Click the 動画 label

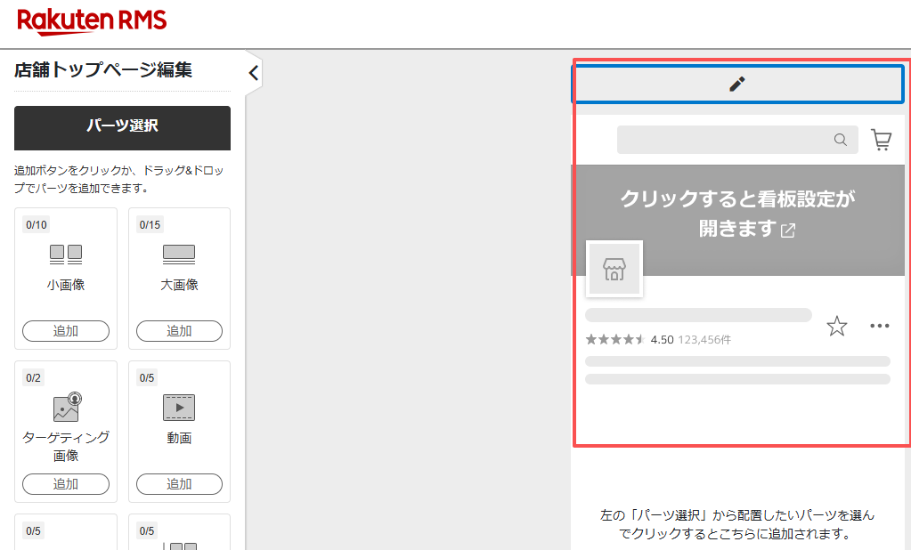179,438
